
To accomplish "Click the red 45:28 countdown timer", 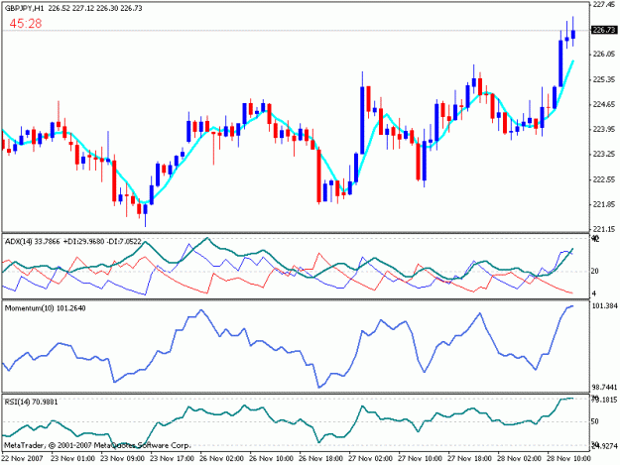I will tap(26, 24).
